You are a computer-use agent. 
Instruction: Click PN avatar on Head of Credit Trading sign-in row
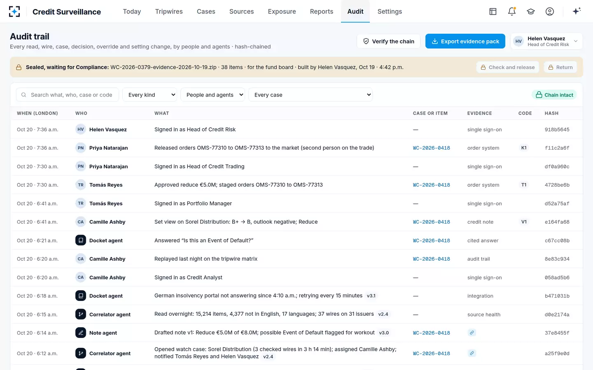pyautogui.click(x=81, y=166)
